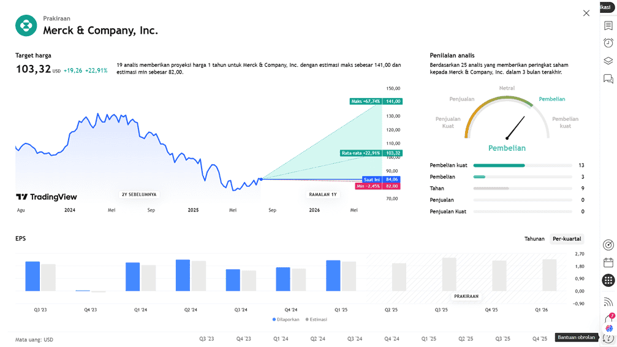This screenshot has width=617, height=347.
Task: Click the Mata uang: USD label
Action: (34, 340)
